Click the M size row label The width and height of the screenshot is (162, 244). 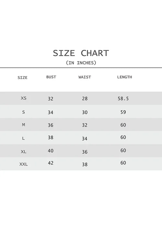click(23, 125)
